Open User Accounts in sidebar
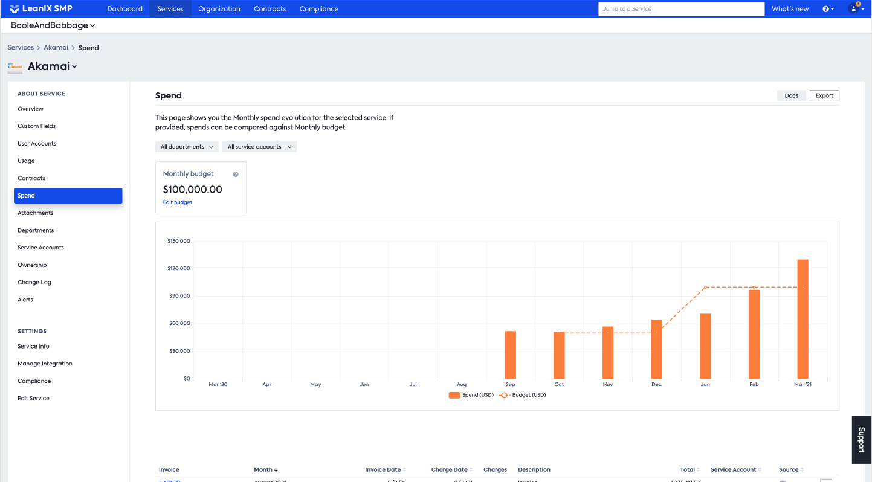 [x=37, y=144]
